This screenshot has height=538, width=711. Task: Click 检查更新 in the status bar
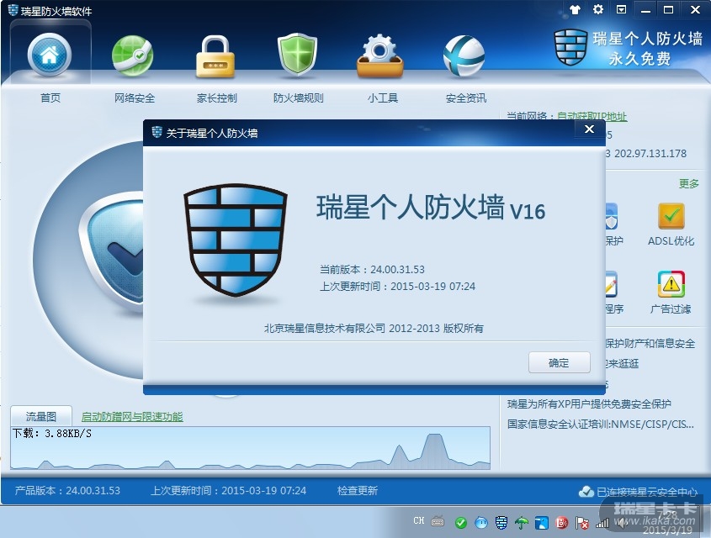[358, 490]
